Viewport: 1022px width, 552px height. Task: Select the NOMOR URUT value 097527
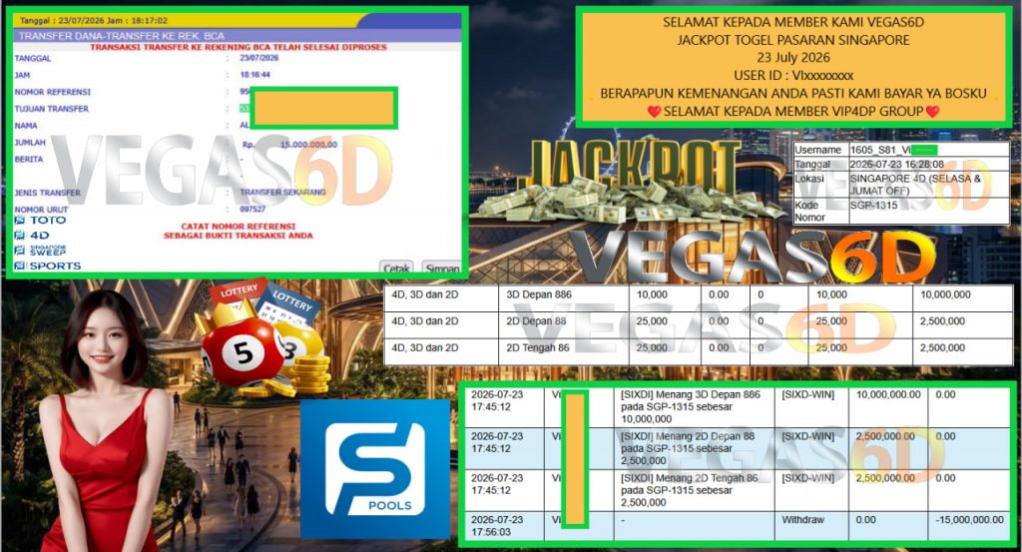tap(253, 210)
